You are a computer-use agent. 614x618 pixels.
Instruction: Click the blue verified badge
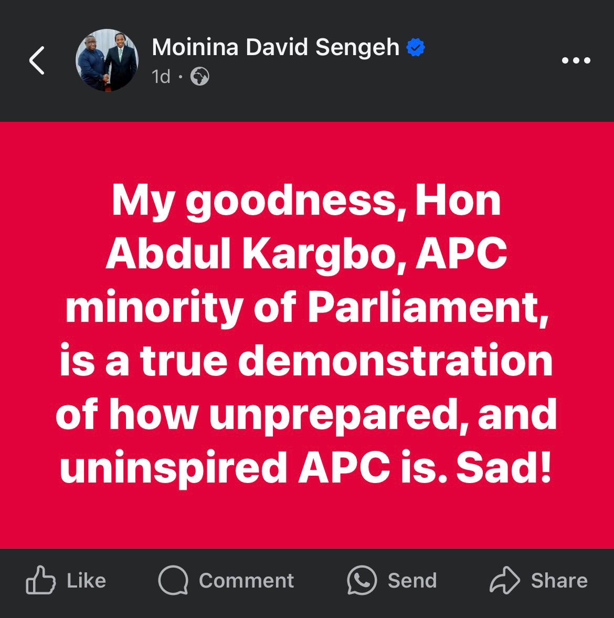416,48
